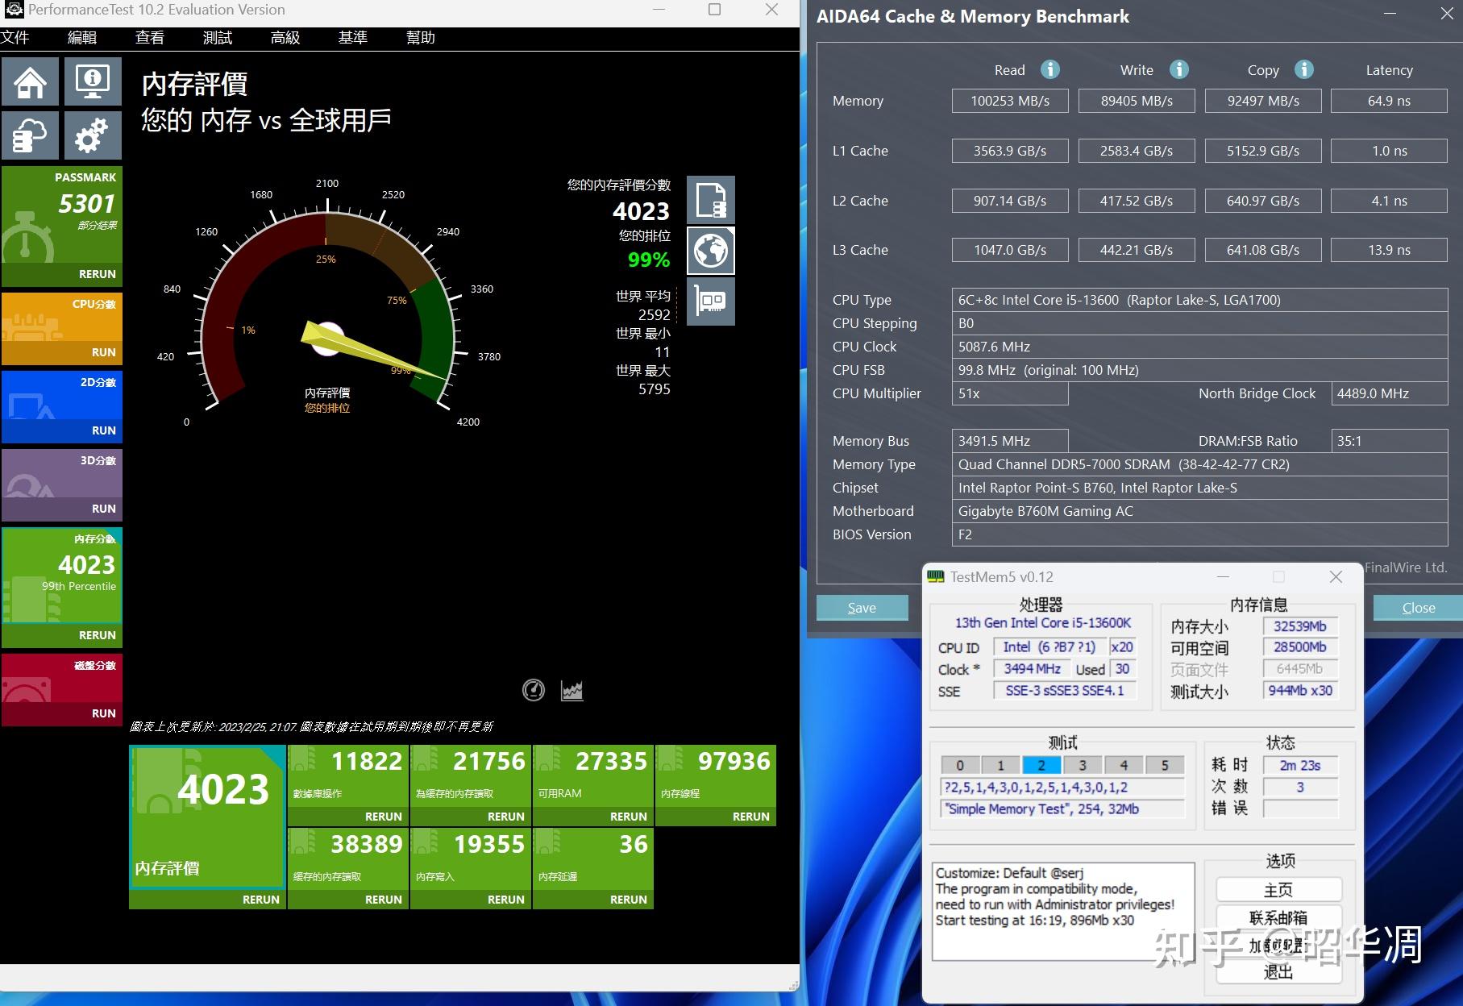This screenshot has height=1006, width=1463.
Task: Open the cloud baseline management icon
Action: (x=30, y=135)
